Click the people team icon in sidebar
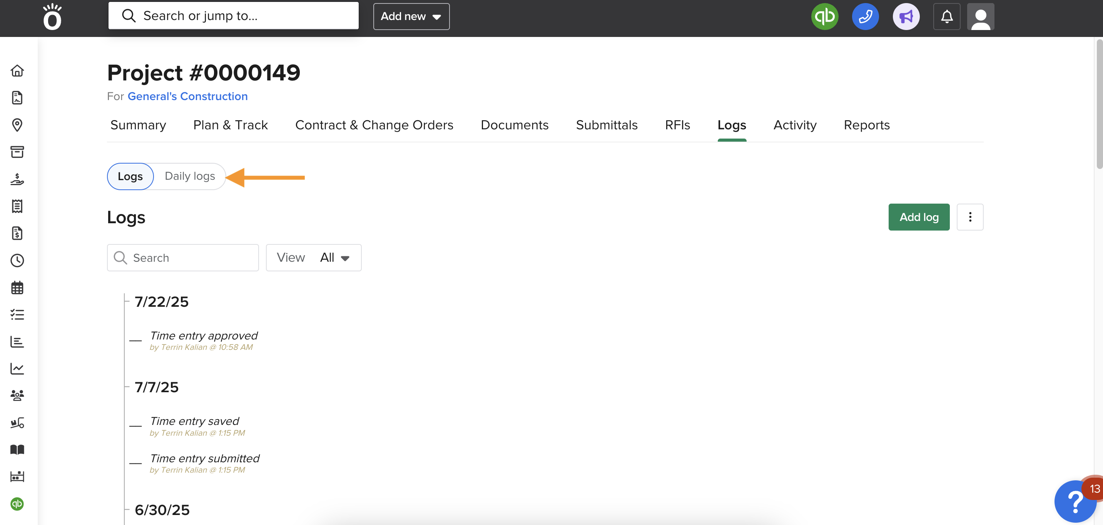The image size is (1103, 525). pyautogui.click(x=17, y=395)
